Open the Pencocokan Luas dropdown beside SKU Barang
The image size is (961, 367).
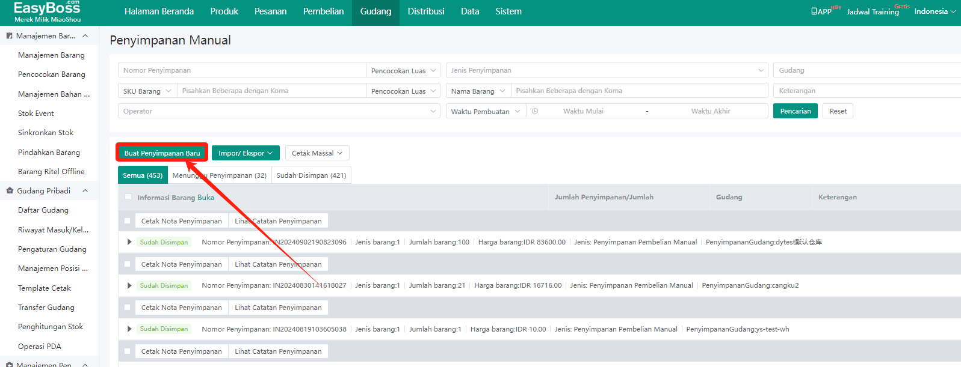click(403, 91)
